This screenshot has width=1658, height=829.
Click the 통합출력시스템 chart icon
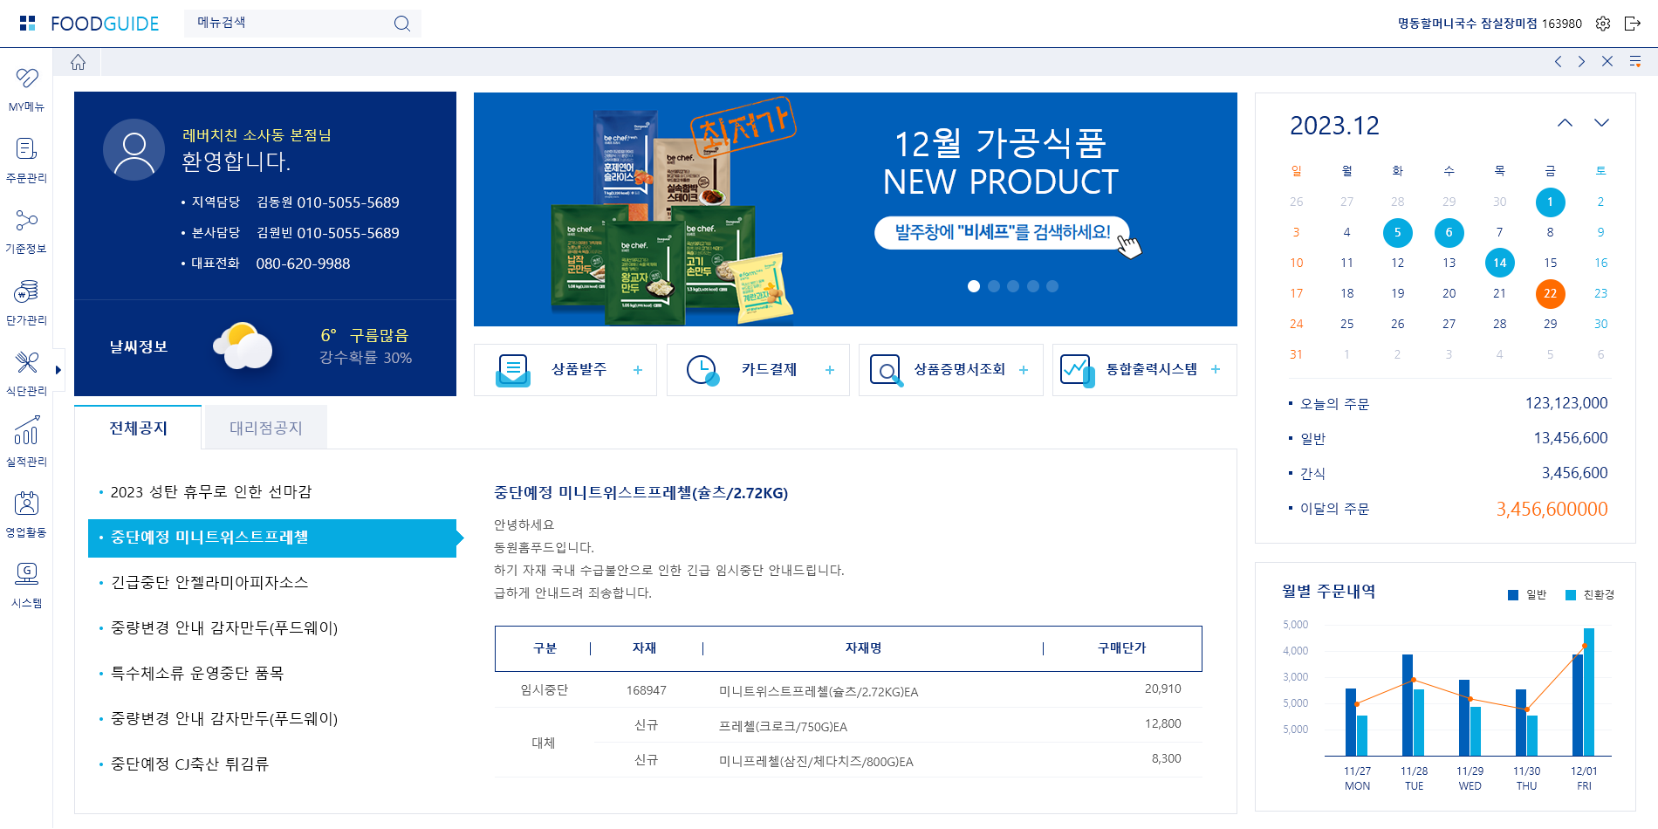pyautogui.click(x=1077, y=370)
